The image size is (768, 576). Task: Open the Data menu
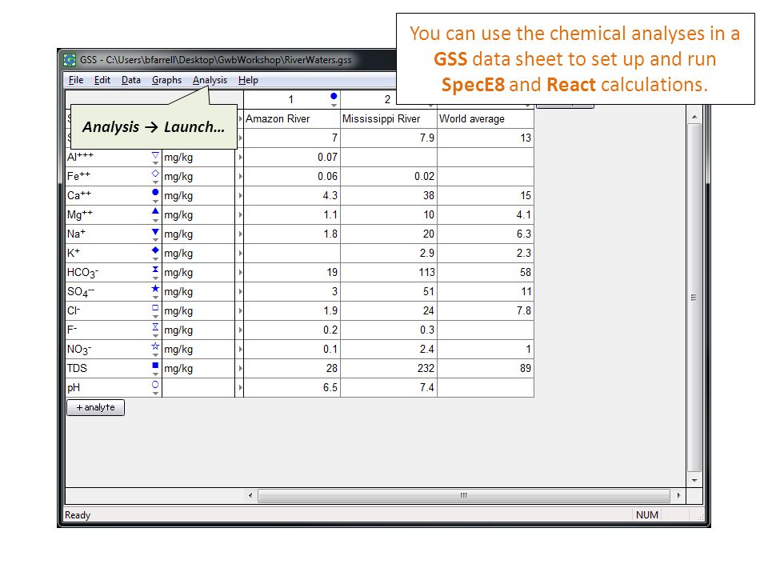tap(130, 80)
